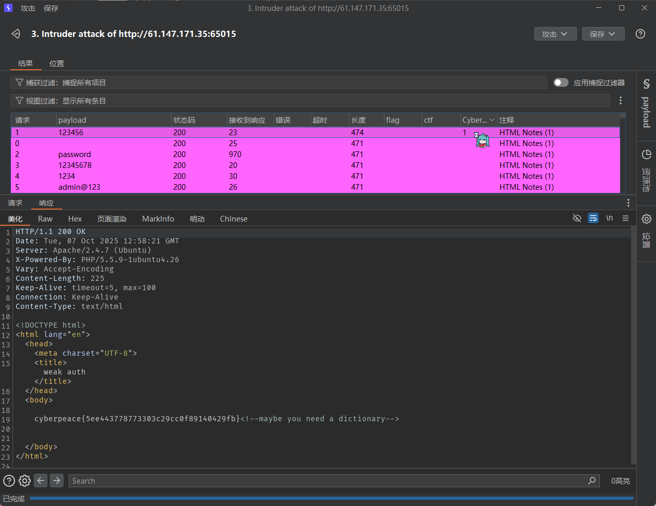Disable the word wrap toggle in response view

tap(593, 218)
